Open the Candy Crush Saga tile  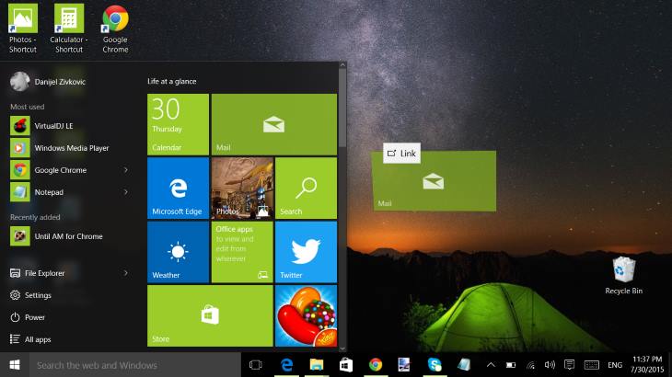[306, 315]
